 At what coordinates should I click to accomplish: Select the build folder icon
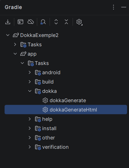pyautogui.click(x=38, y=82)
